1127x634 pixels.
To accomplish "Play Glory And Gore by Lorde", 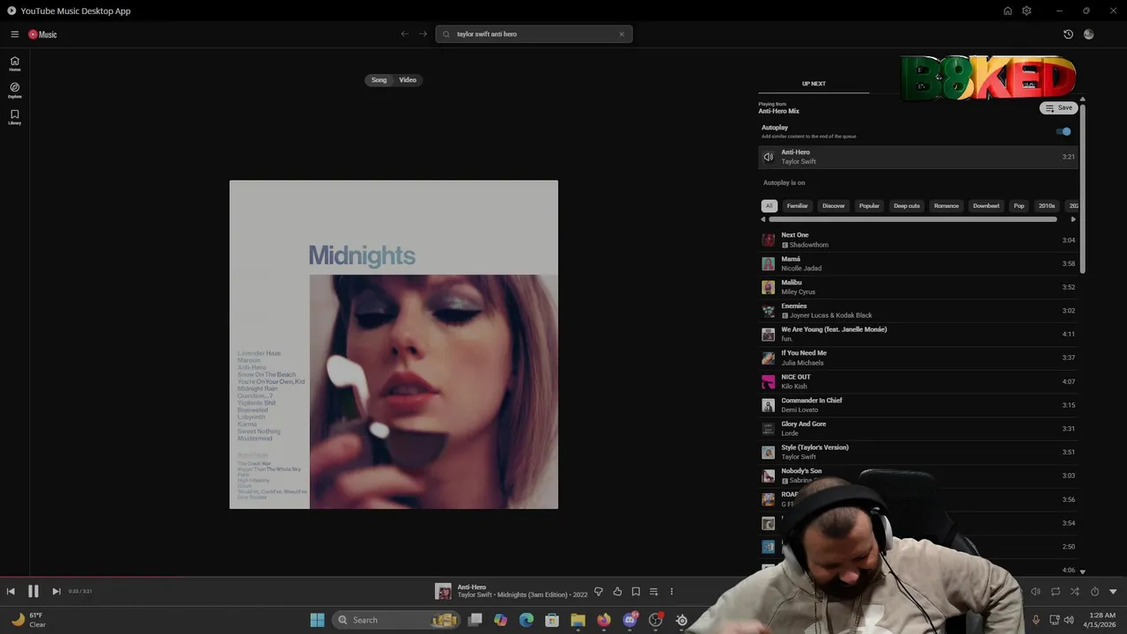I will [x=918, y=429].
